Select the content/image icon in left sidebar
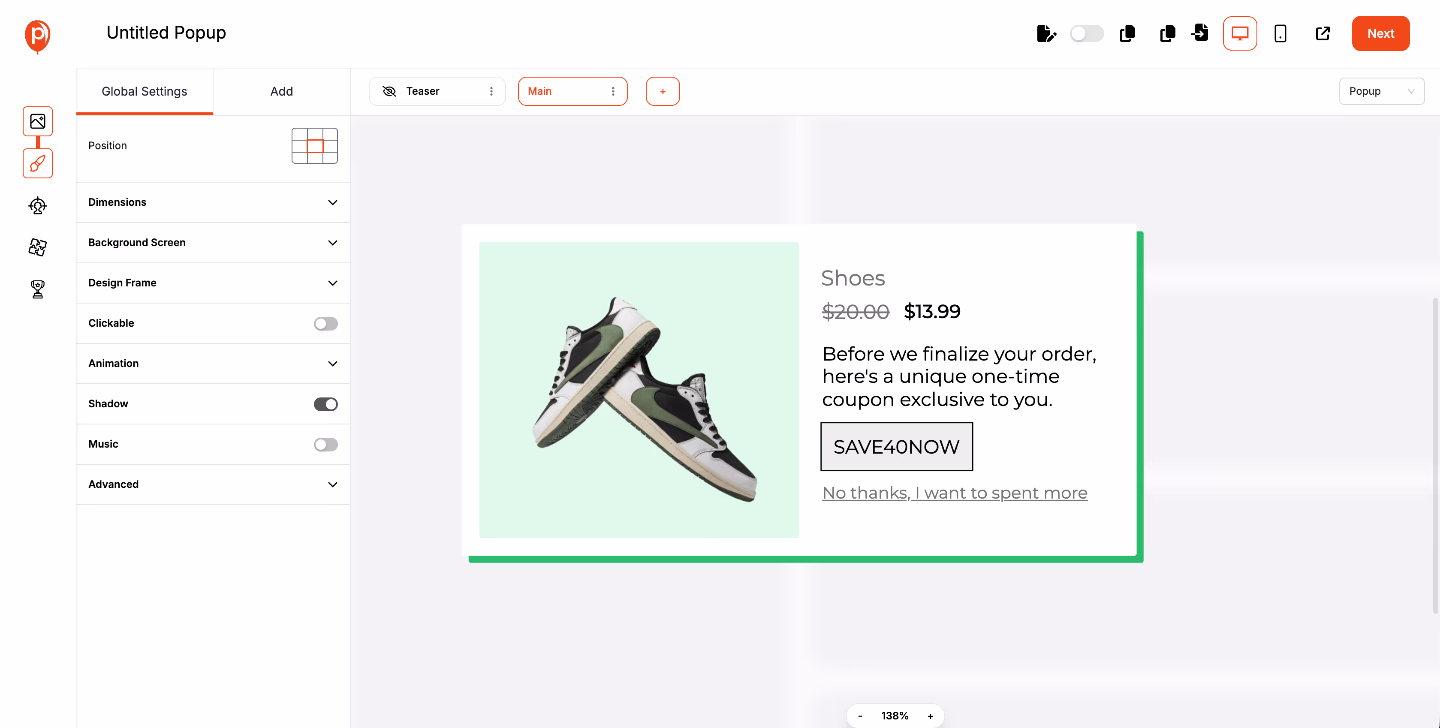Image resolution: width=1440 pixels, height=728 pixels. point(37,121)
